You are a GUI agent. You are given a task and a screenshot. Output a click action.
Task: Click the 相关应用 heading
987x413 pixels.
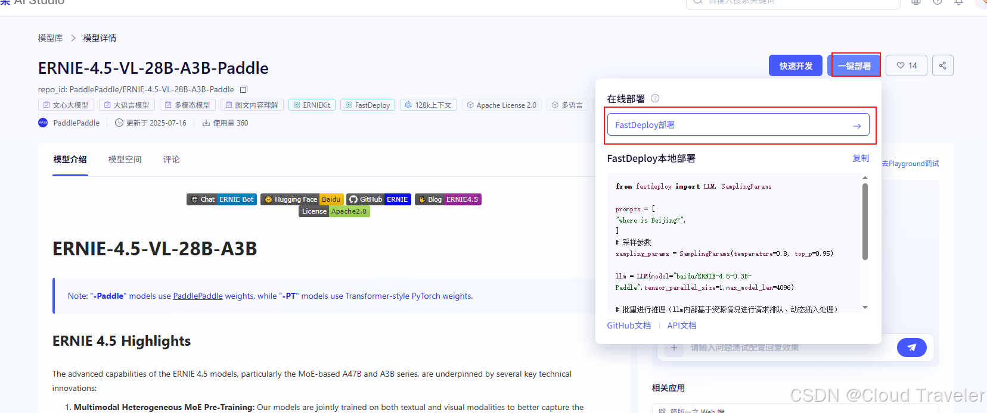coord(668,388)
